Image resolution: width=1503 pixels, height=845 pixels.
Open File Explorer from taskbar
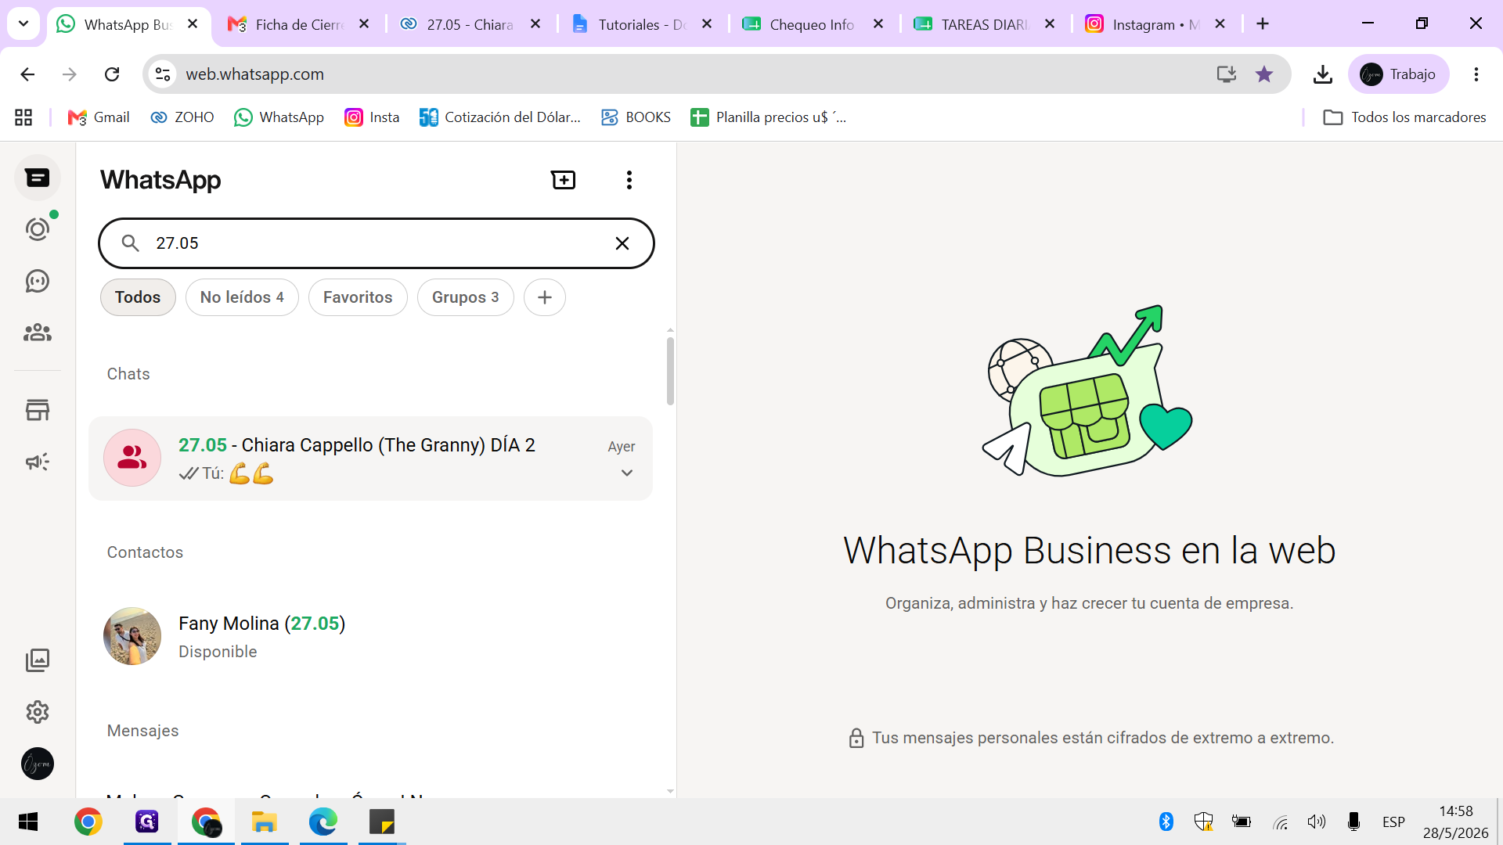[x=265, y=822]
